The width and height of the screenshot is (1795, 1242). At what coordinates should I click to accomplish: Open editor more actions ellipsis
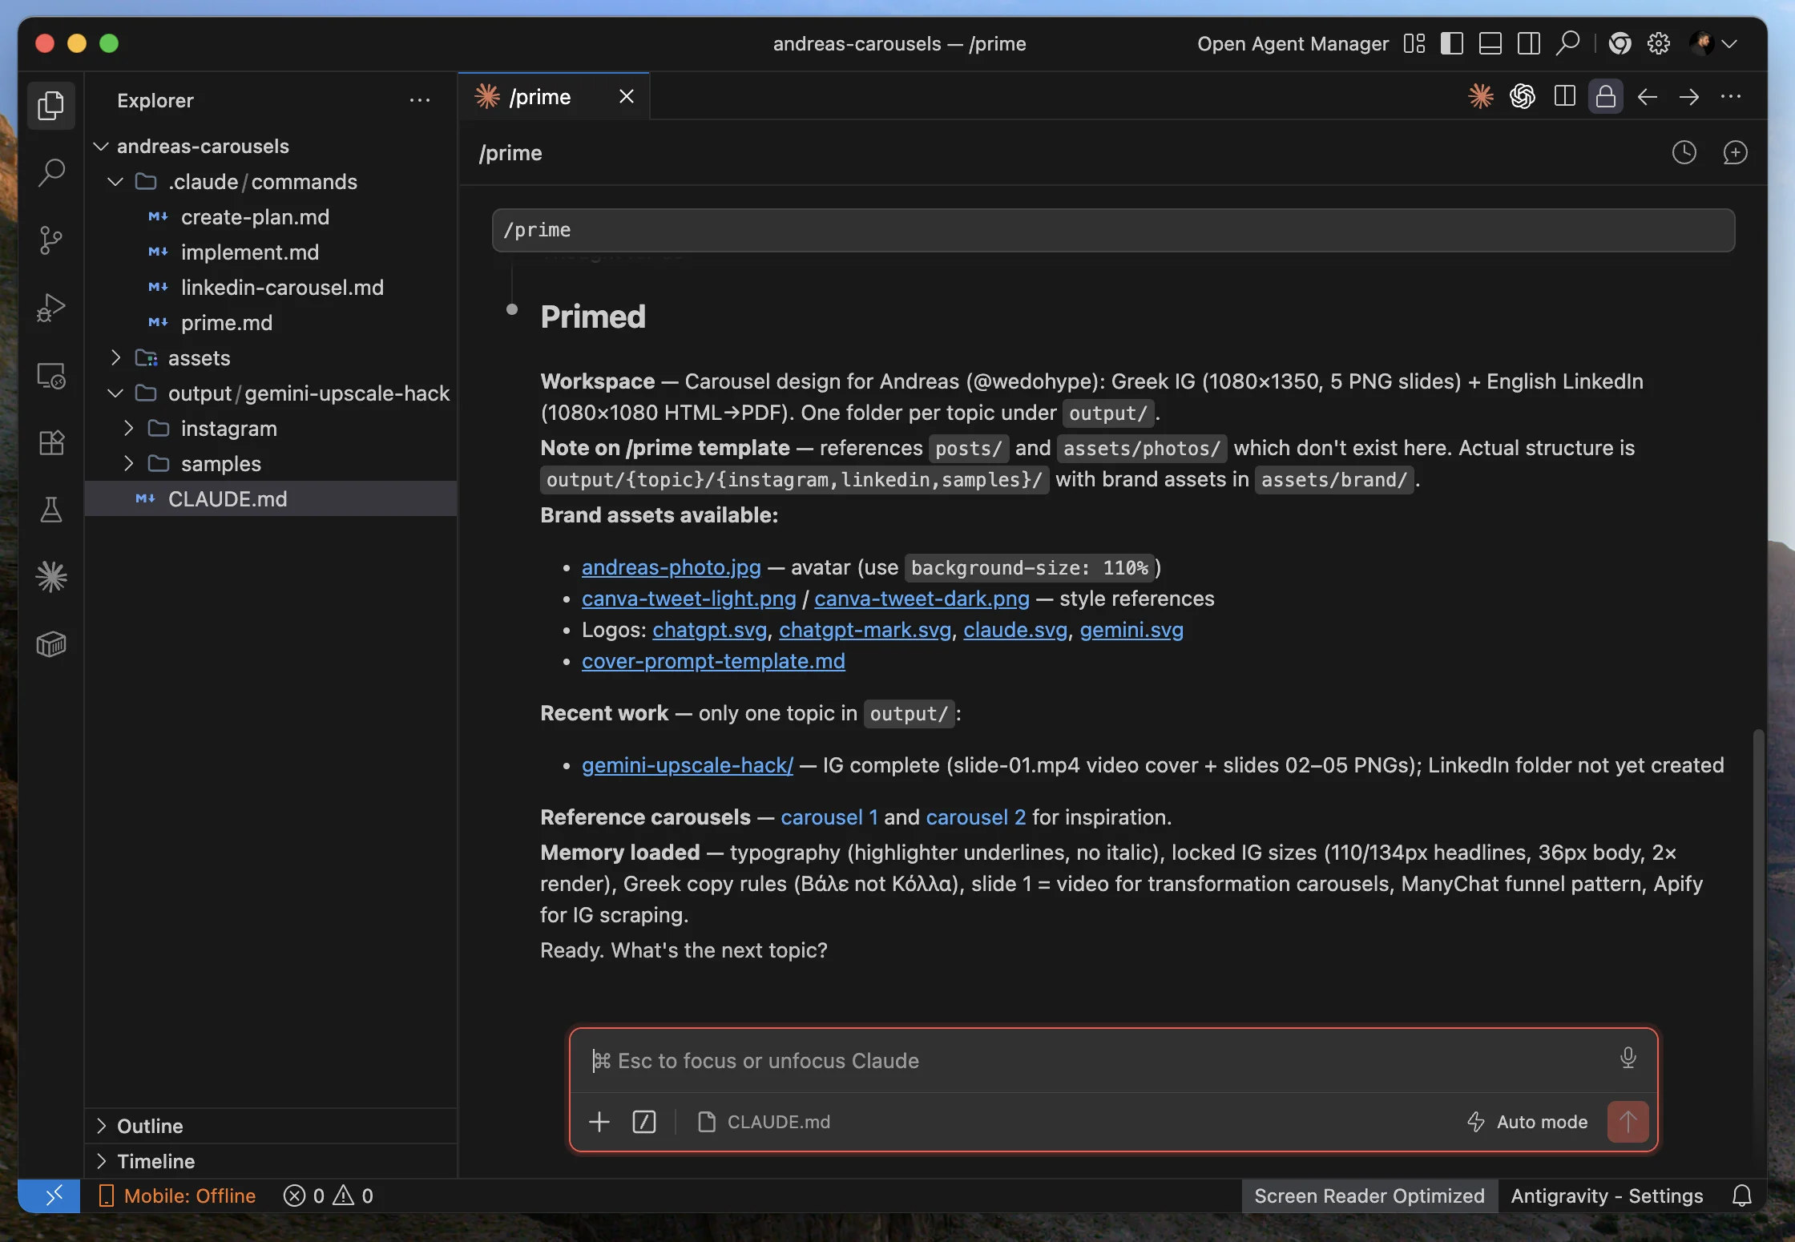point(1731,97)
